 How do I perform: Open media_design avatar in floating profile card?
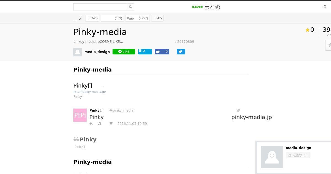point(272,157)
